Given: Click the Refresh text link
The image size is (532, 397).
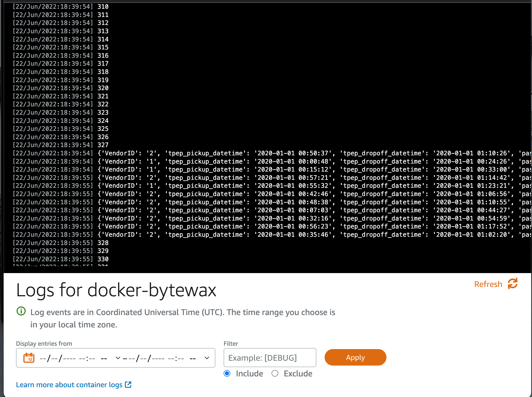Looking at the screenshot, I should (488, 284).
